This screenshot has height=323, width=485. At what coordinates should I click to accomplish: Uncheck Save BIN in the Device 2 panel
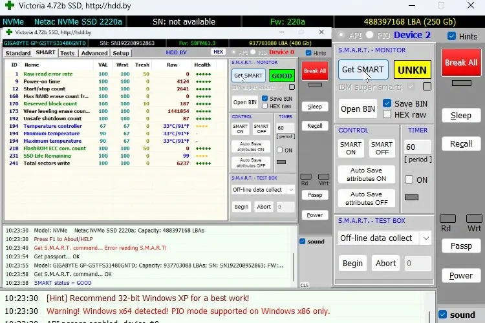tap(387, 103)
